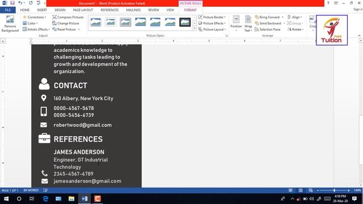This screenshot has height=204, width=363.
Task: Click the Reset Picture button
Action: pos(64,29)
